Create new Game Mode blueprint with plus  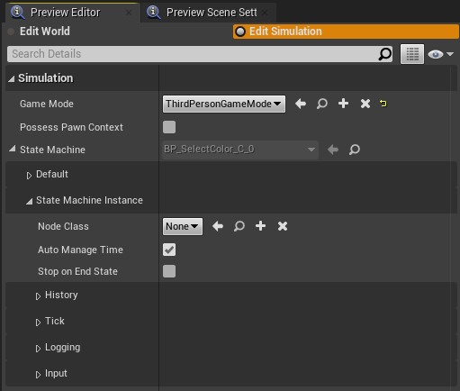pos(343,104)
